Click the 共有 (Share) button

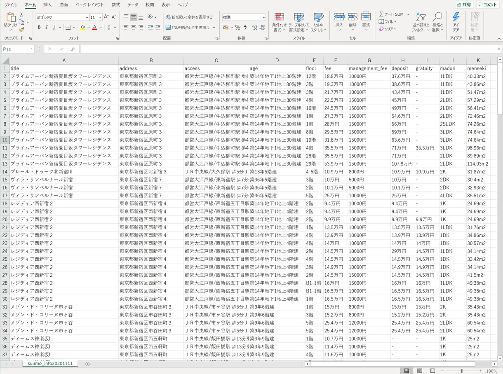coord(465,5)
